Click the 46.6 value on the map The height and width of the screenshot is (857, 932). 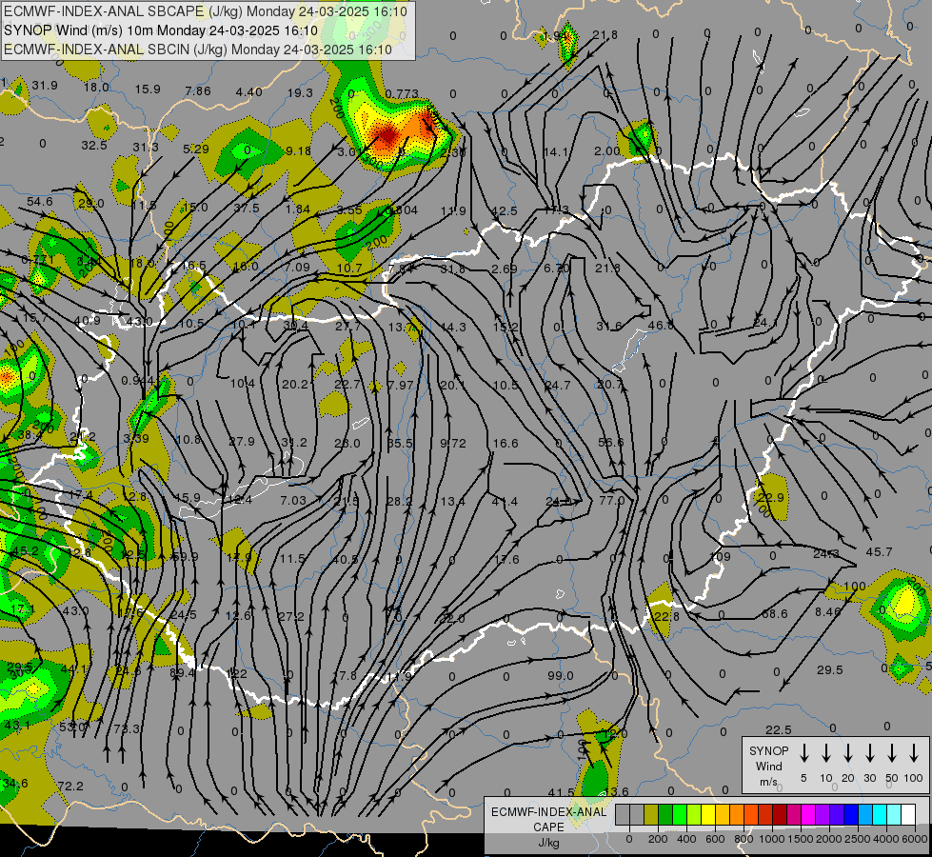pos(661,326)
